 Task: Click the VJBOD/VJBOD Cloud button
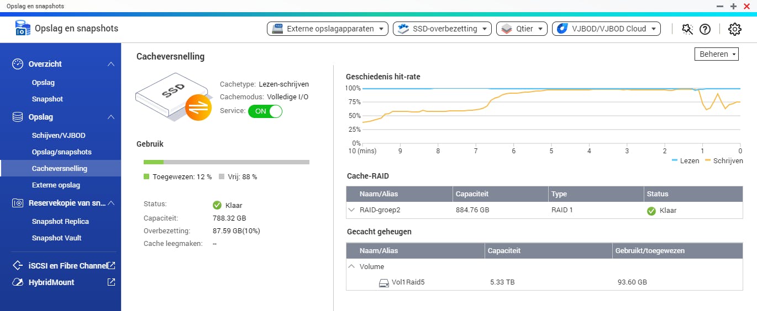click(x=606, y=29)
